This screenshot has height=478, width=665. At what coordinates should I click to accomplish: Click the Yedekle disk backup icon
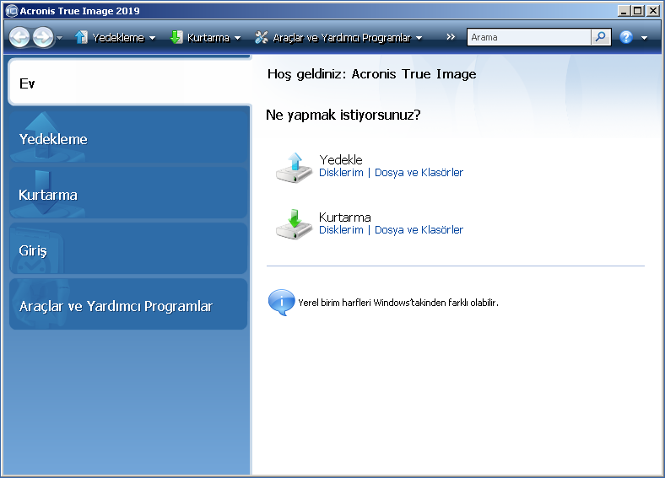pyautogui.click(x=294, y=168)
